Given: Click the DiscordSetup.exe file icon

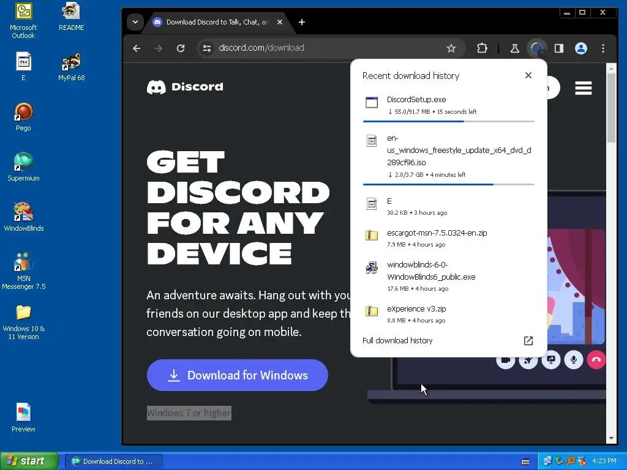Looking at the screenshot, I should (372, 102).
